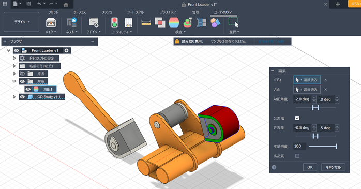
Task: Open the File menu icon
Action: (x=16, y=4)
